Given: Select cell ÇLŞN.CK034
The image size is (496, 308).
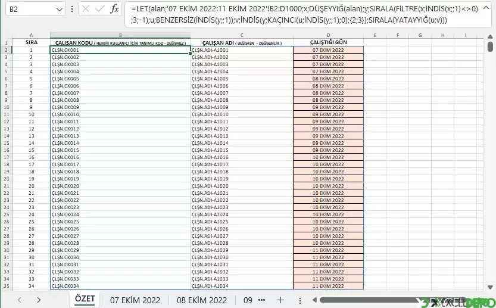Looking at the screenshot, I should pyautogui.click(x=120, y=286).
